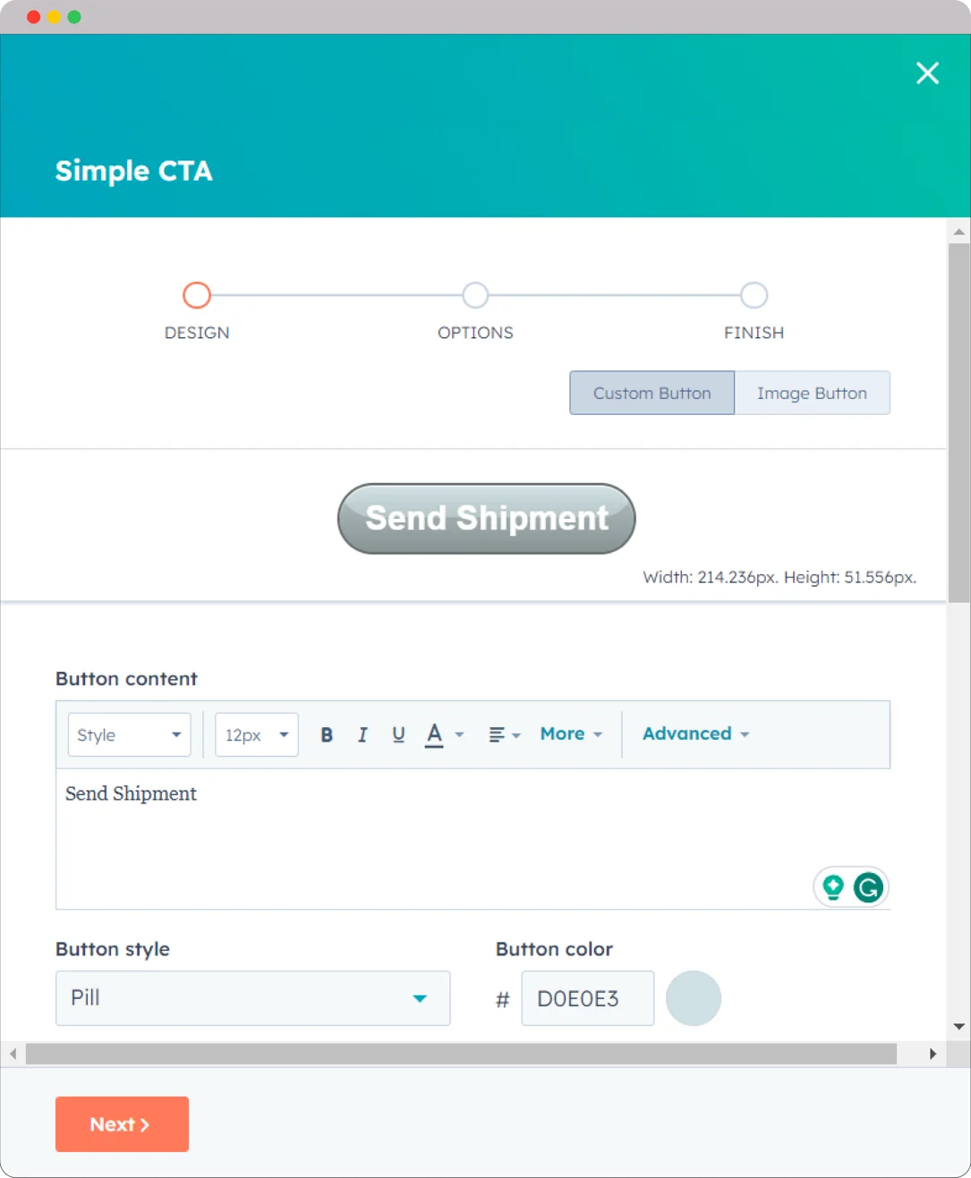Apply bold formatting to the button text
971x1178 pixels.
click(x=327, y=734)
